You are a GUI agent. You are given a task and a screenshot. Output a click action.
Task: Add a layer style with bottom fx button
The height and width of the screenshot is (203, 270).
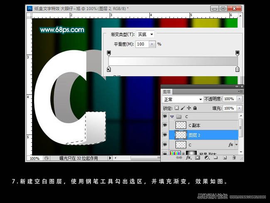[x=189, y=157]
